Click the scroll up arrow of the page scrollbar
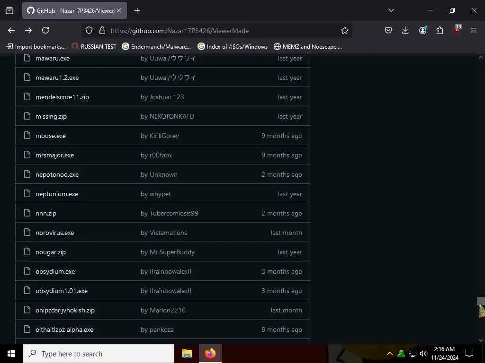 point(481,57)
